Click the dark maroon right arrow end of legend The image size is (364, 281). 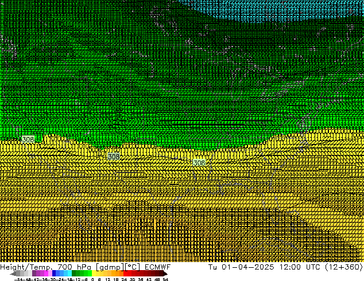(165, 274)
